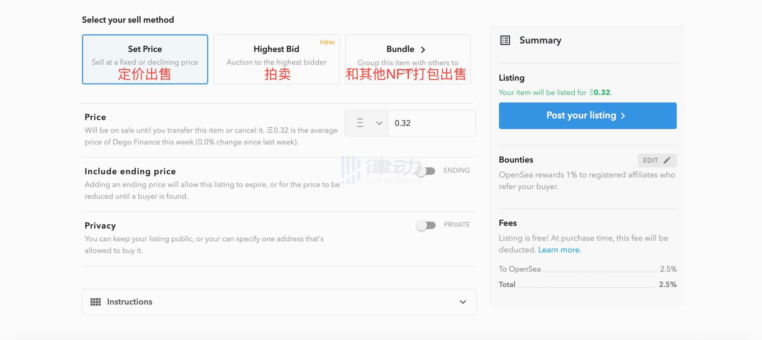The image size is (762, 340).
Task: Enable the Private listing toggle
Action: pyautogui.click(x=426, y=225)
